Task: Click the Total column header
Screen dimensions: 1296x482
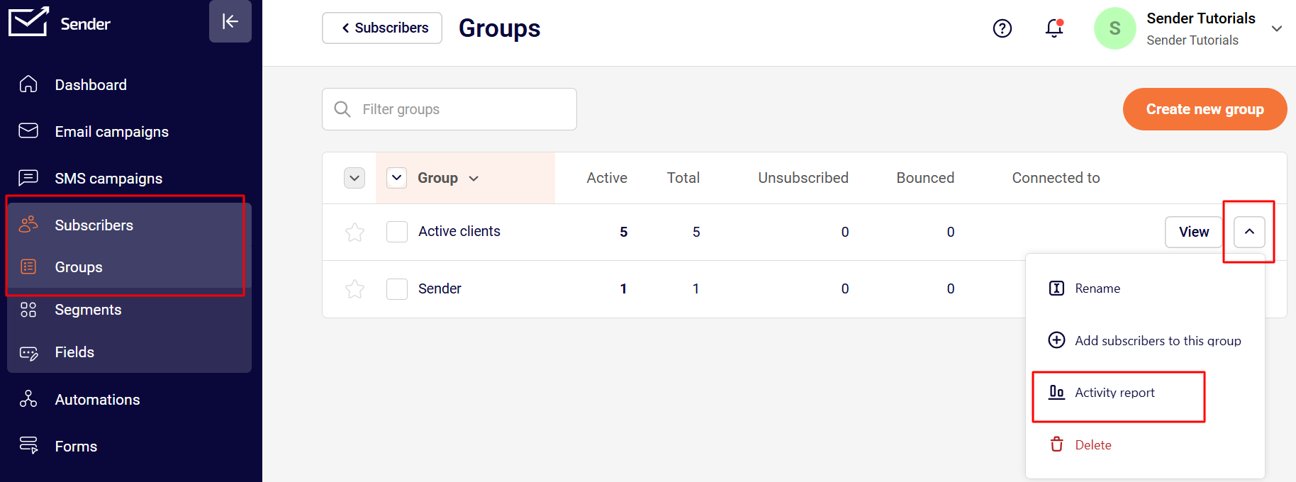Action: 683,178
